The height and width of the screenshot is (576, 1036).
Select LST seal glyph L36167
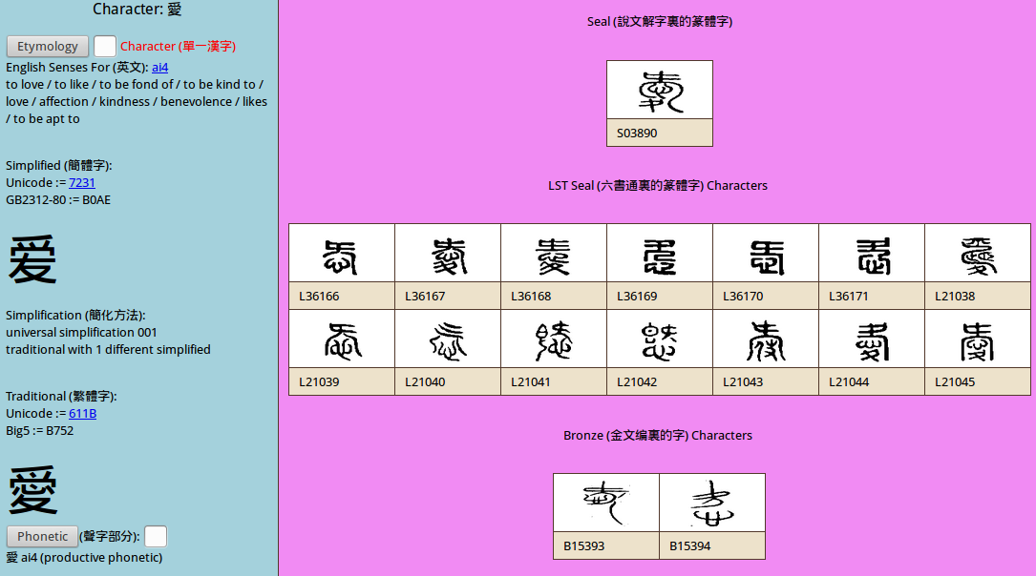click(447, 254)
